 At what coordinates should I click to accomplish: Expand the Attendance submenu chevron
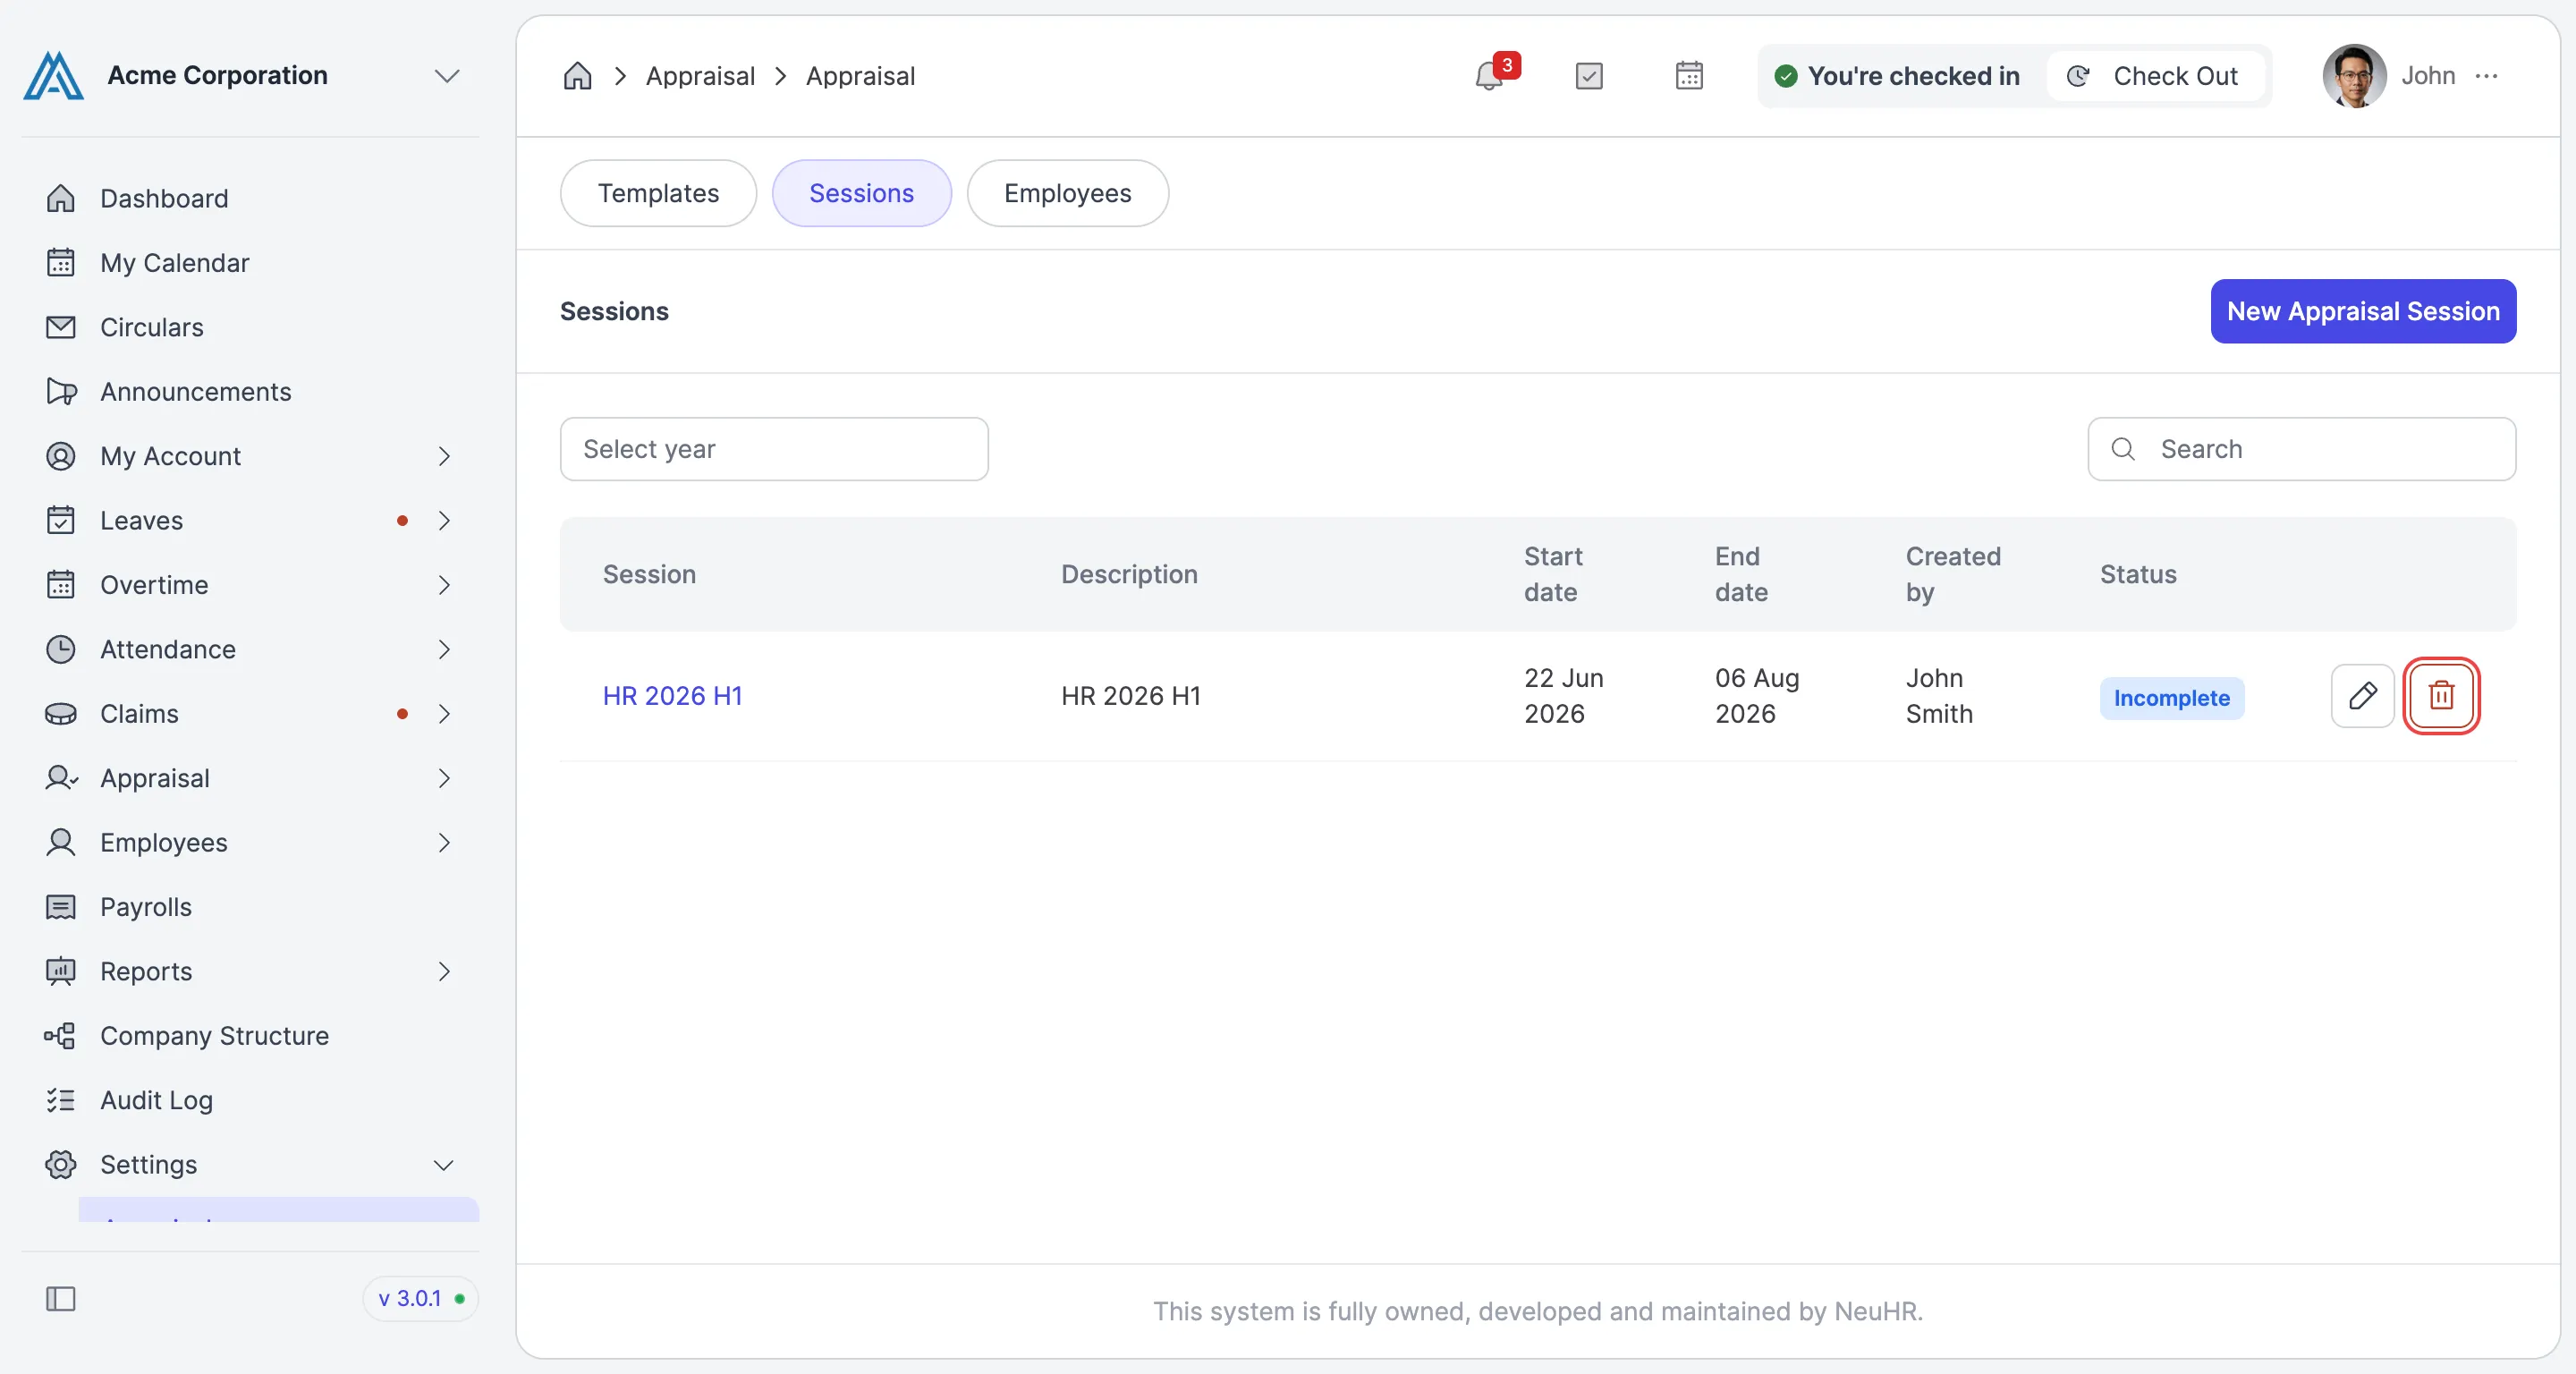[444, 649]
